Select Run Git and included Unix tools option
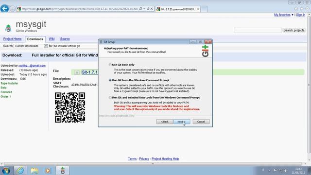Screen dimensions: 311x175 110,97
